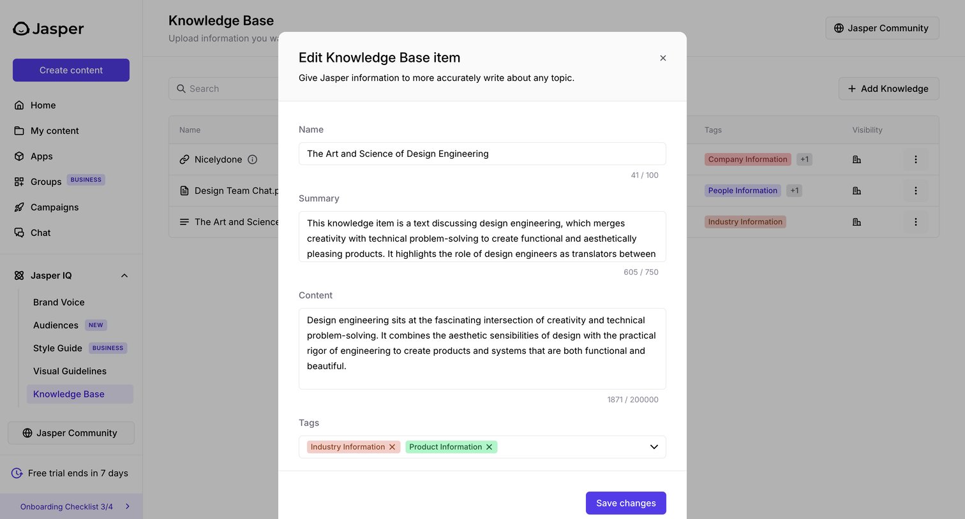Click the document icon for Design Team Chat
Screen dimensions: 965x519
click(x=184, y=191)
